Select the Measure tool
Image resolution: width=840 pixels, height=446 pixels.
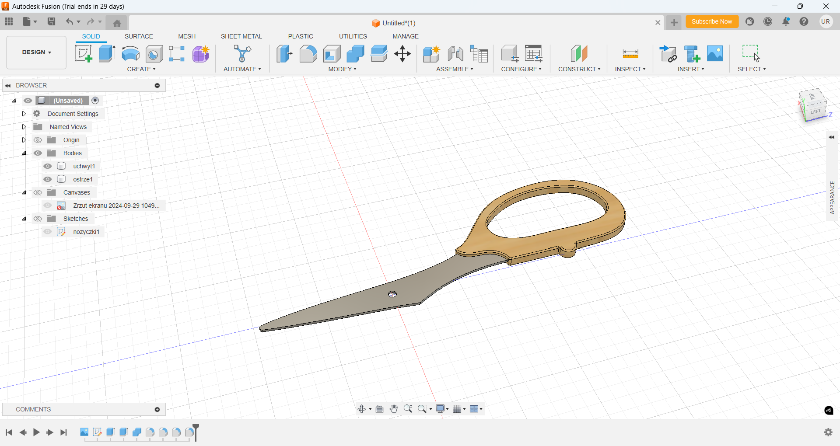(630, 54)
